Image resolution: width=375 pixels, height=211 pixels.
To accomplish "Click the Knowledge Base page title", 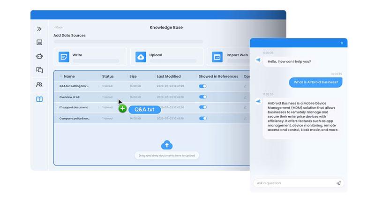I will click(166, 28).
